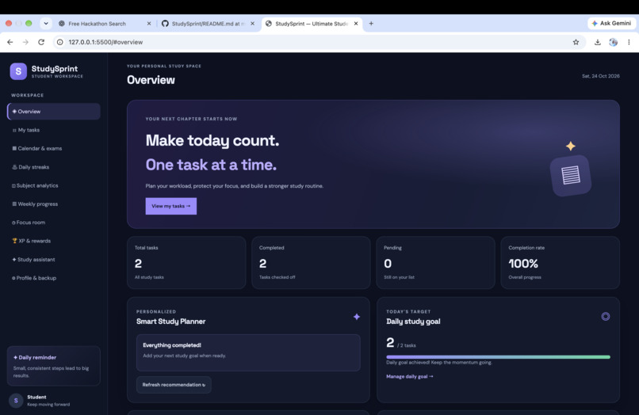Select the Total tasks stat card
This screenshot has width=639, height=415.
coord(186,263)
